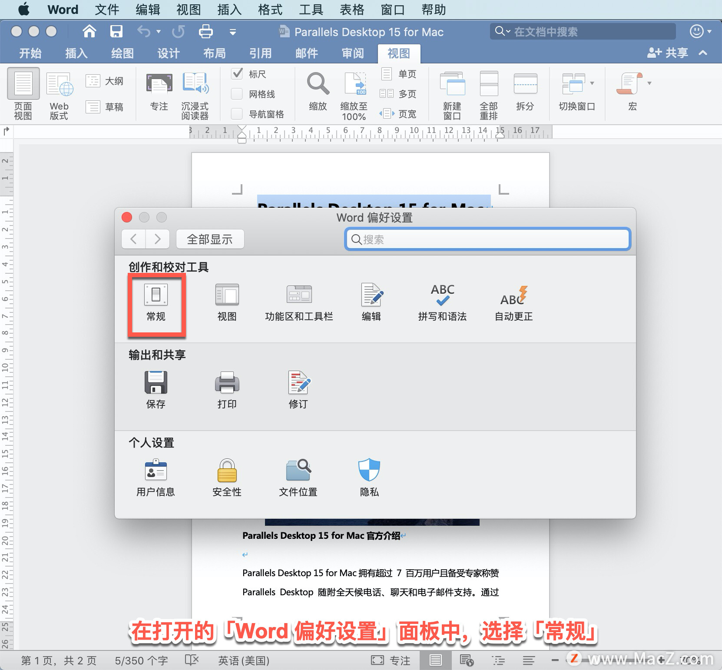
Task: Open the 编辑 preferences pane
Action: (371, 303)
